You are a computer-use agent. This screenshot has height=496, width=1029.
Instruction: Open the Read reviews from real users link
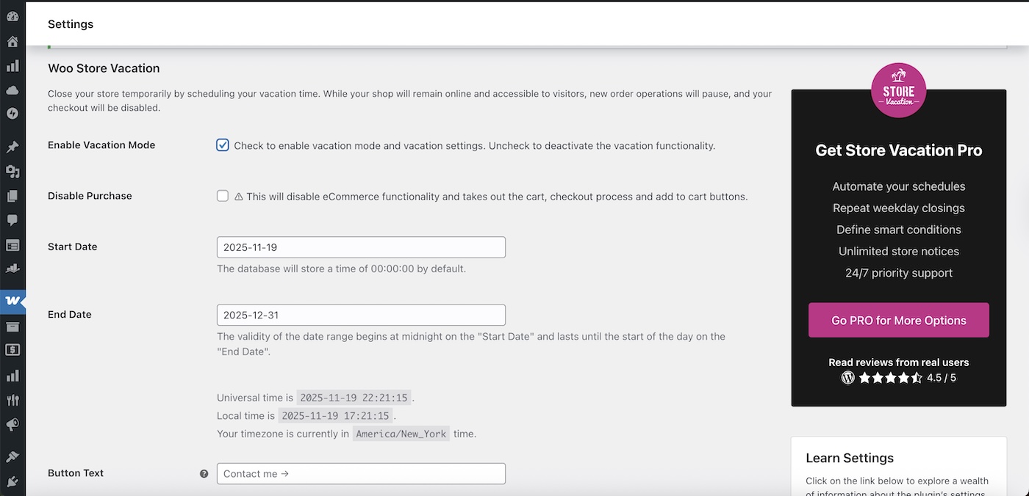898,362
